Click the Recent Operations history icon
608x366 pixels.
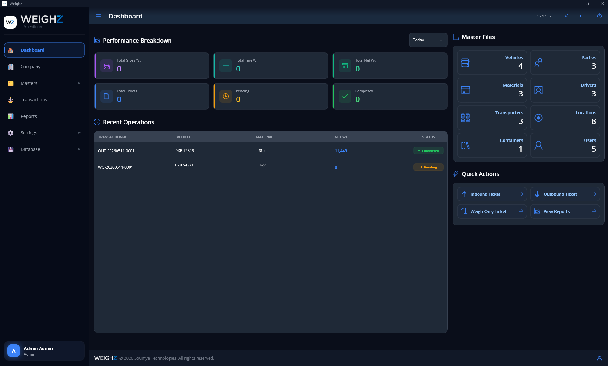point(97,122)
